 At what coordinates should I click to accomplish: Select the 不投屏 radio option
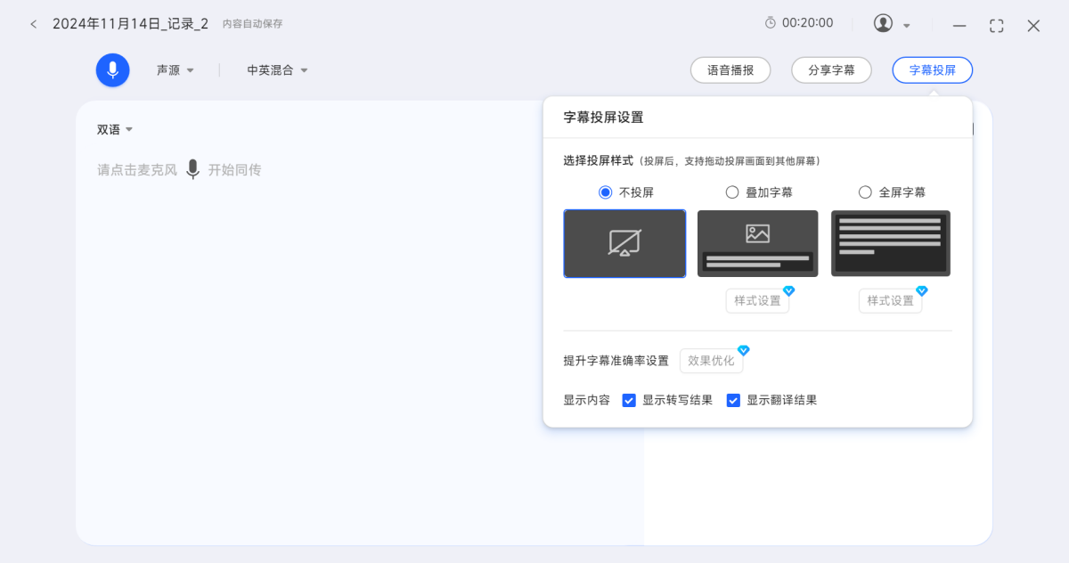point(606,192)
